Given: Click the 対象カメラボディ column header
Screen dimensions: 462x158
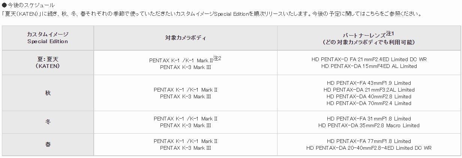Looking at the screenshot, I should 185,38.
